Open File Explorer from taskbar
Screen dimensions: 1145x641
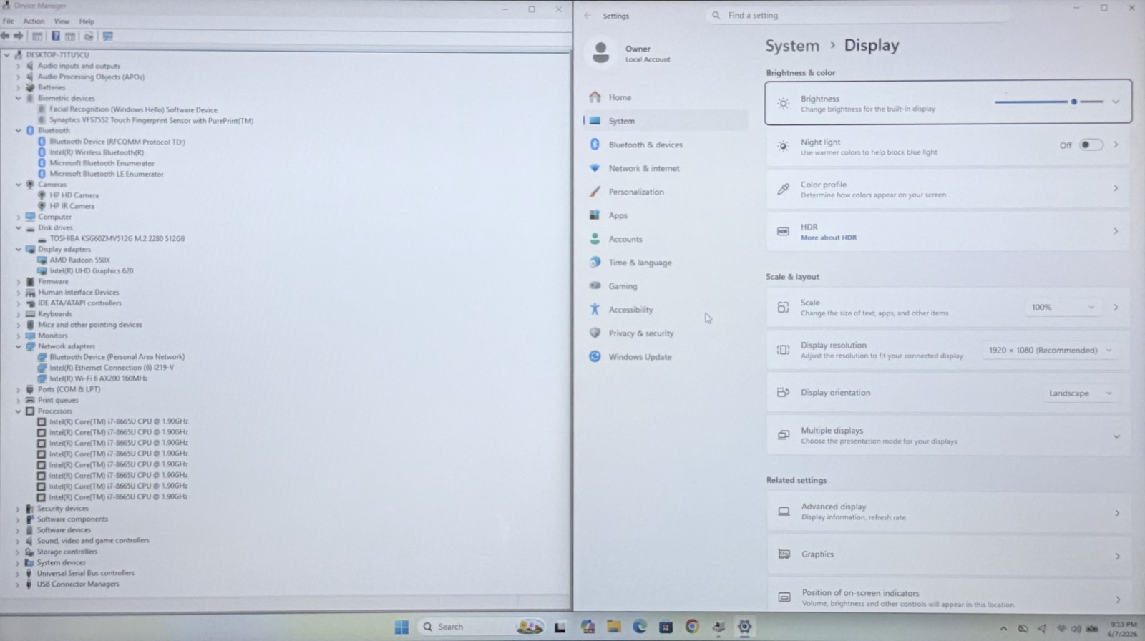click(613, 627)
